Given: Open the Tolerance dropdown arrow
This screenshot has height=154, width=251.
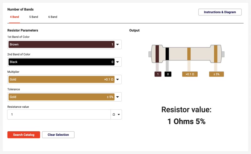Looking at the screenshot, I should [x=118, y=97].
